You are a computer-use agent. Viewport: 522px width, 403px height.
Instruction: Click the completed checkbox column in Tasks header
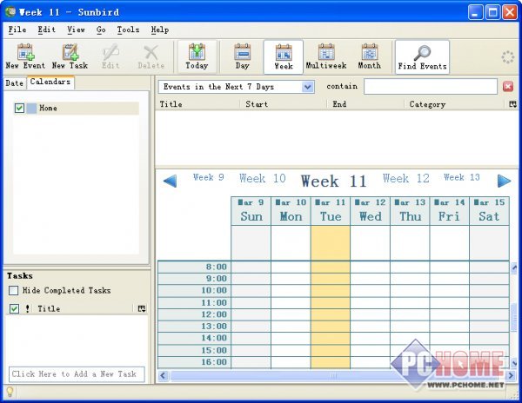[14, 308]
